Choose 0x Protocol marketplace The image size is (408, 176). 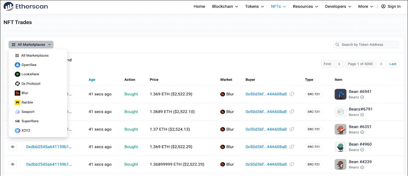click(x=38, y=84)
